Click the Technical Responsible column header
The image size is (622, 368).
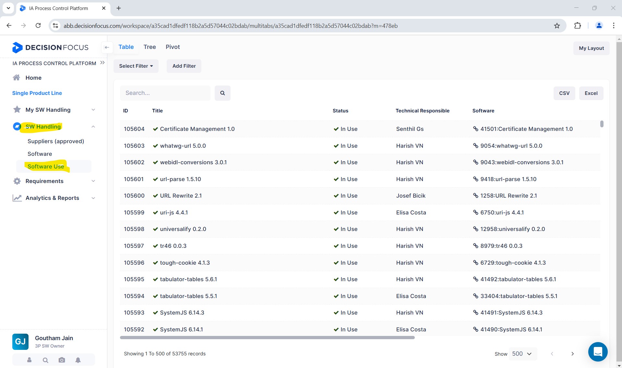pos(422,111)
